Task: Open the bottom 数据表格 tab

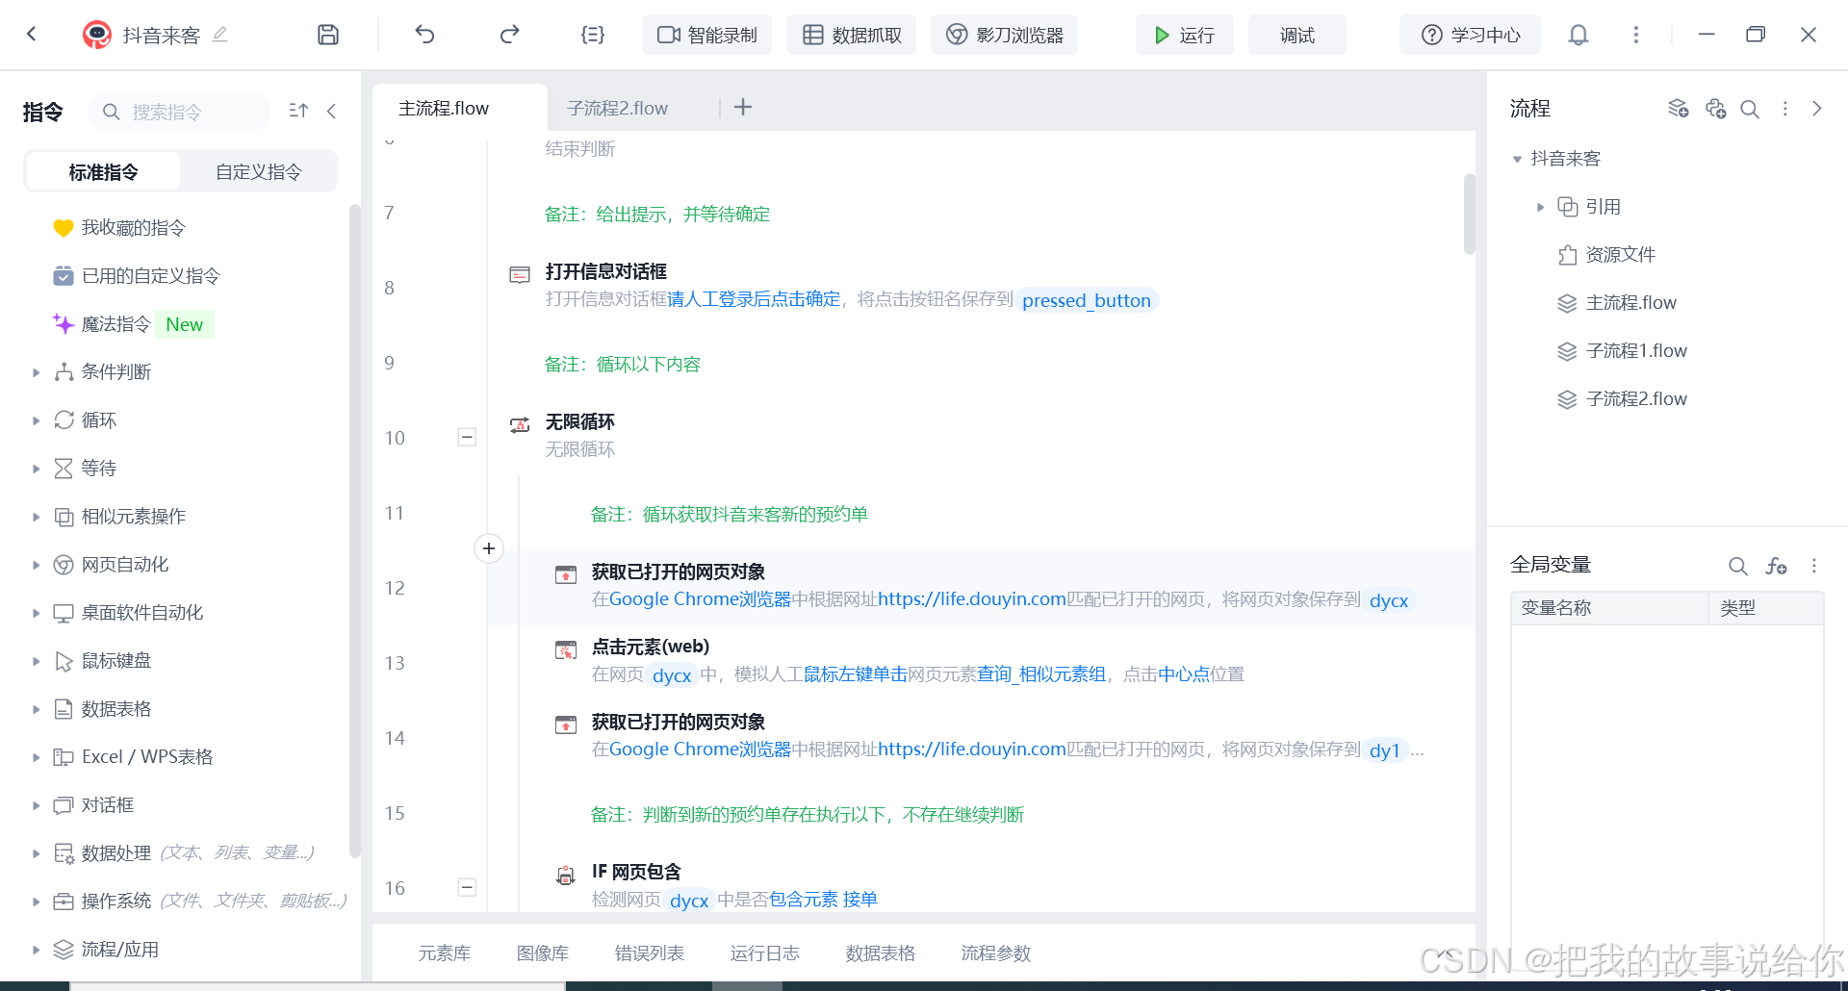Action: tap(881, 953)
